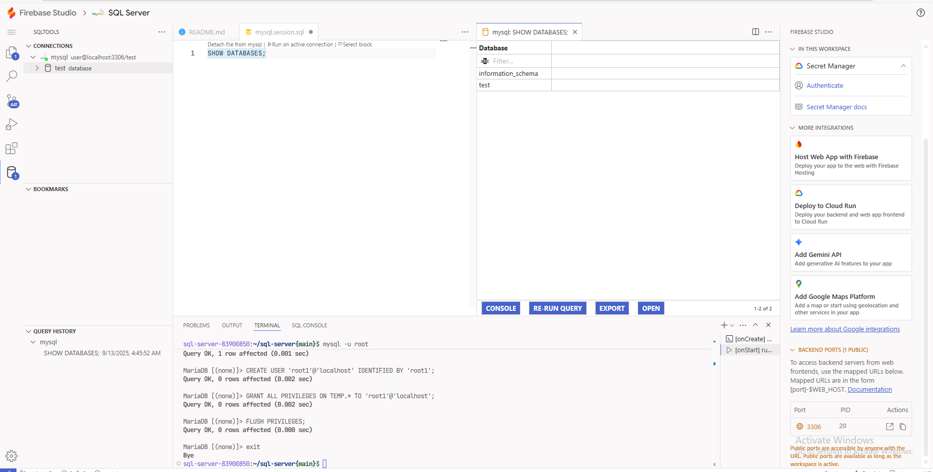
Task: Collapse mysql group in query history
Action: (x=33, y=342)
